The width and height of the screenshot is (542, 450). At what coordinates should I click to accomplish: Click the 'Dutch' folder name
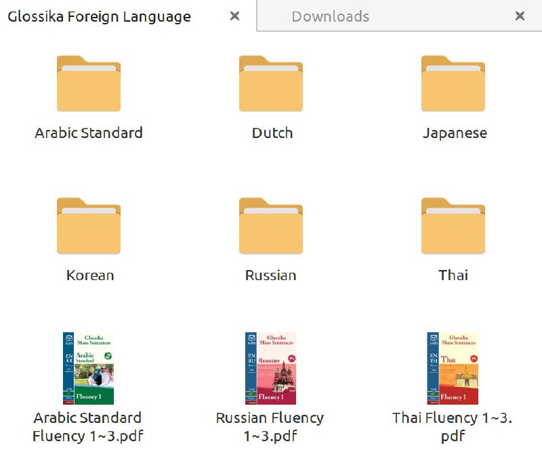pyautogui.click(x=272, y=133)
